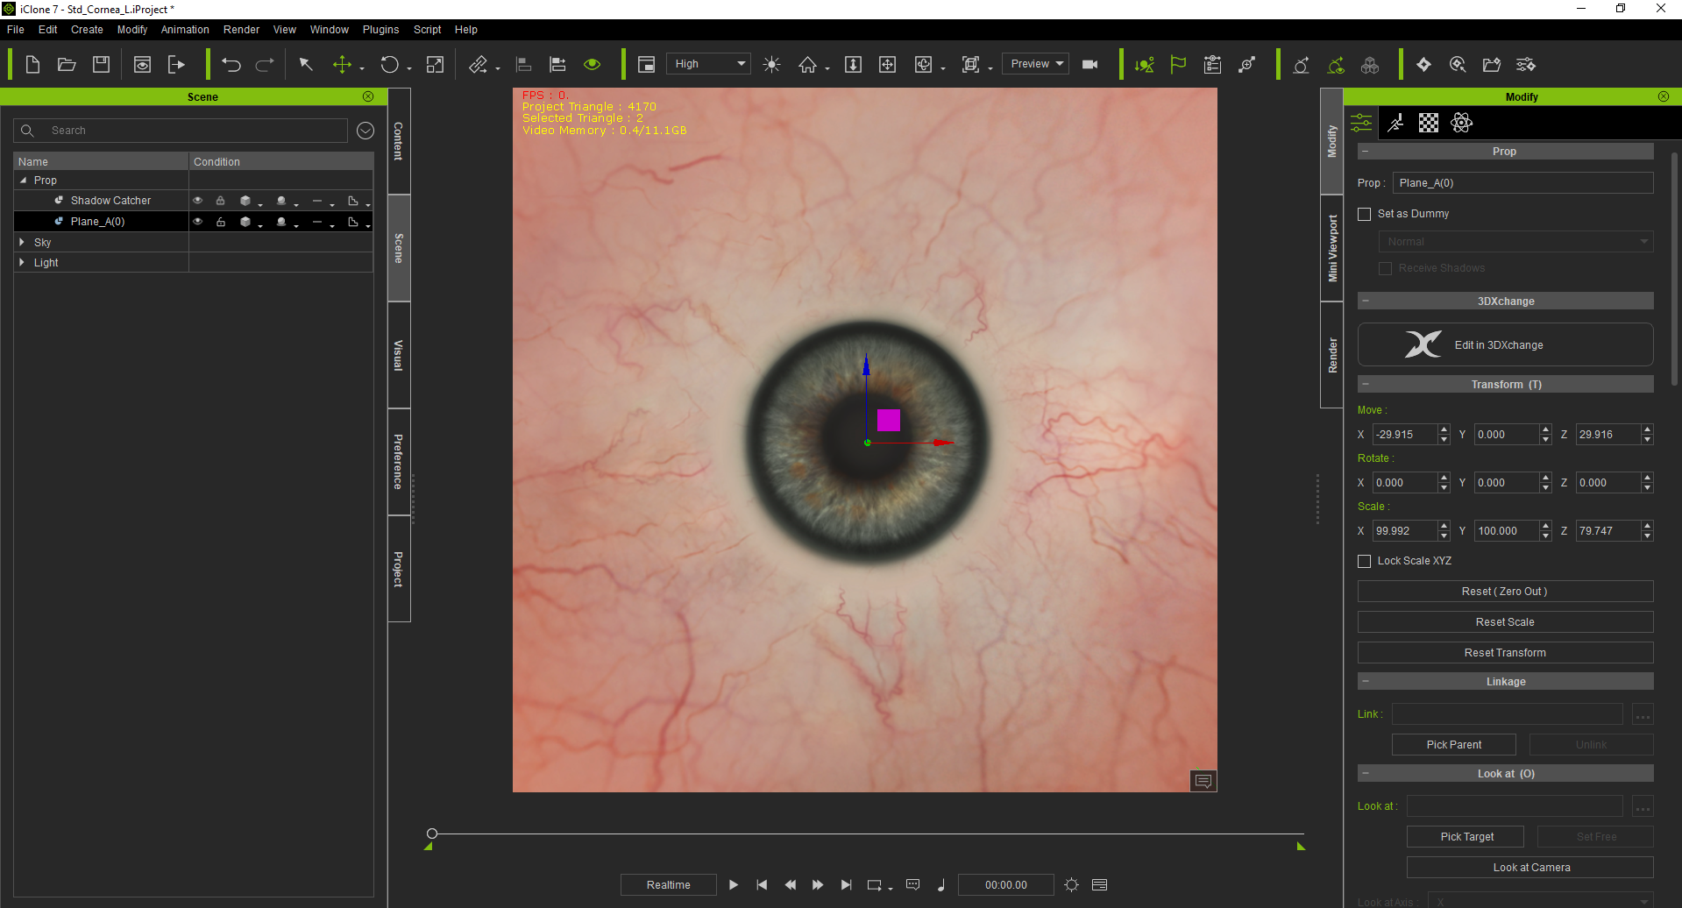
Task: Click the timeline playhead marker
Action: (x=432, y=834)
